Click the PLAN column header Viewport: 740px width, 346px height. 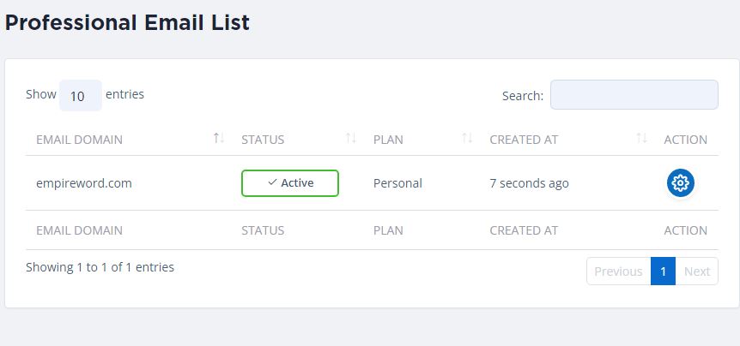[x=388, y=140]
